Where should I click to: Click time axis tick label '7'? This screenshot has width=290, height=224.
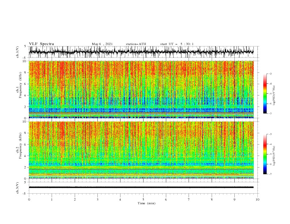pyautogui.click(x=189, y=199)
